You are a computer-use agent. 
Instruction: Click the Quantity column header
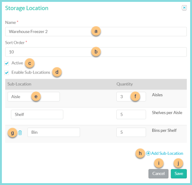point(124,84)
